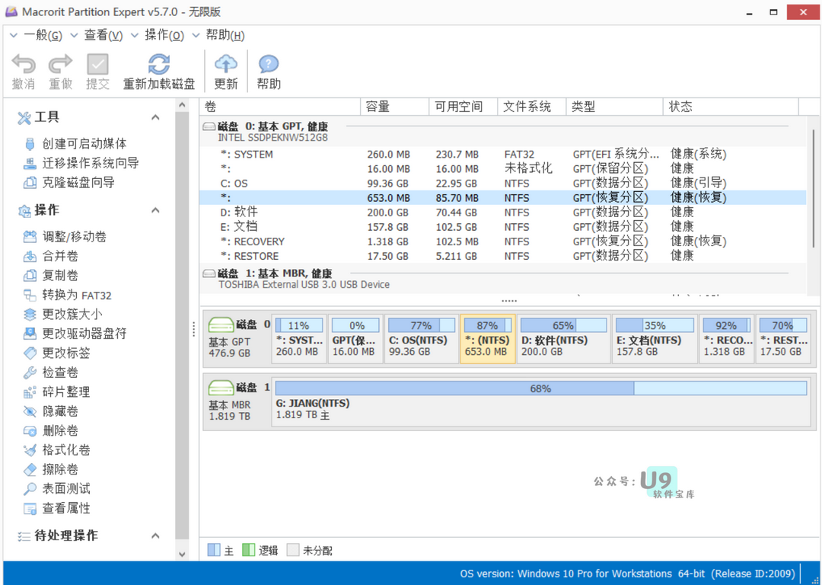Viewport: 822px width, 585px height.
Task: Select row E: 文档 in volume list
Action: [503, 227]
